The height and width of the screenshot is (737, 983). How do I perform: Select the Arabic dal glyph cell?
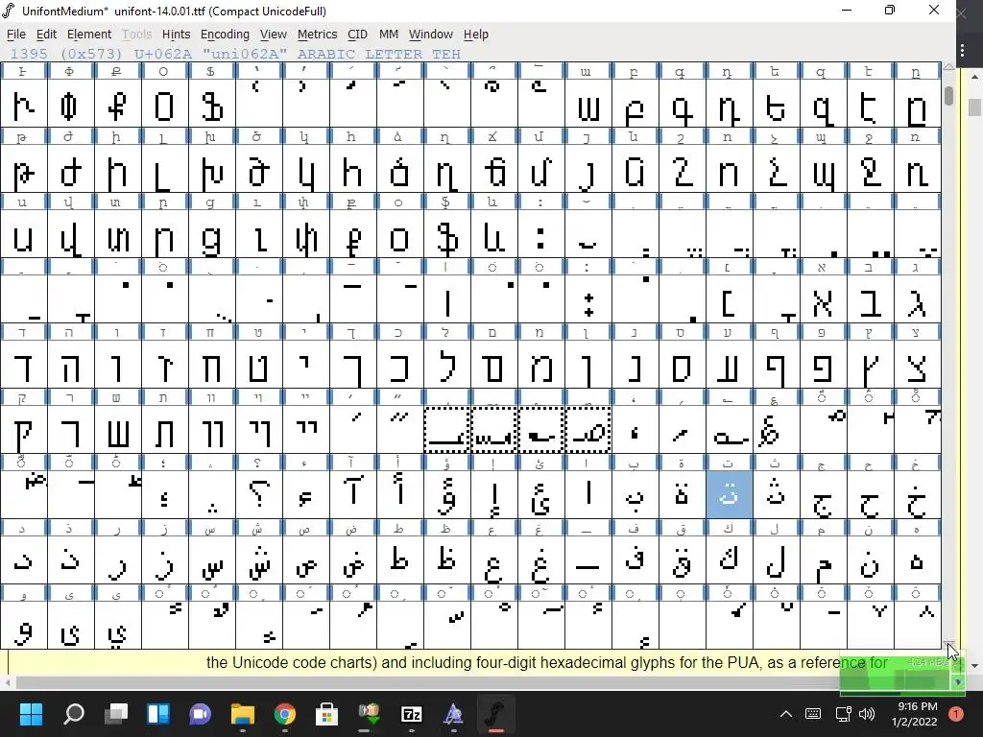pyautogui.click(x=24, y=560)
